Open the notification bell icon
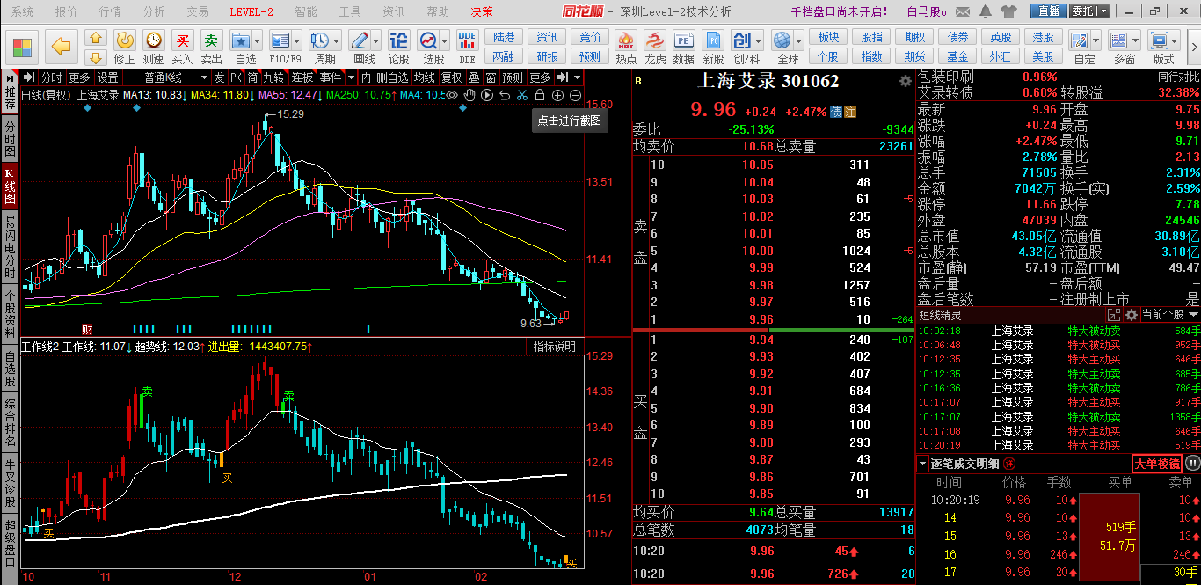 click(x=986, y=11)
